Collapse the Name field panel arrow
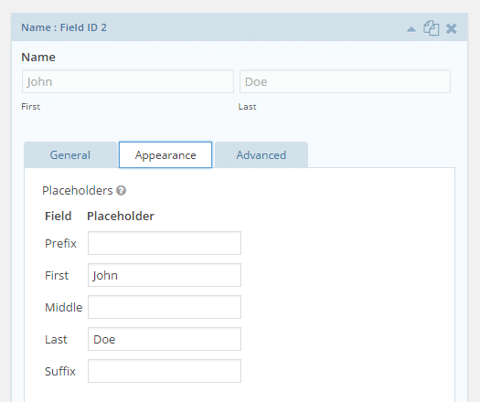This screenshot has width=480, height=402. point(411,29)
